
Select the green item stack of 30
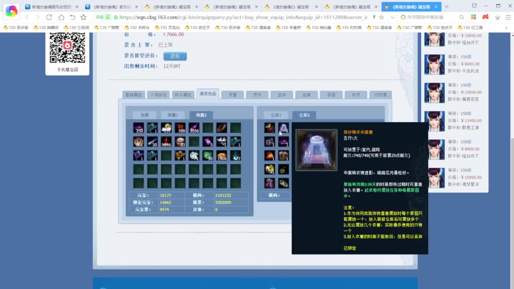click(x=208, y=155)
